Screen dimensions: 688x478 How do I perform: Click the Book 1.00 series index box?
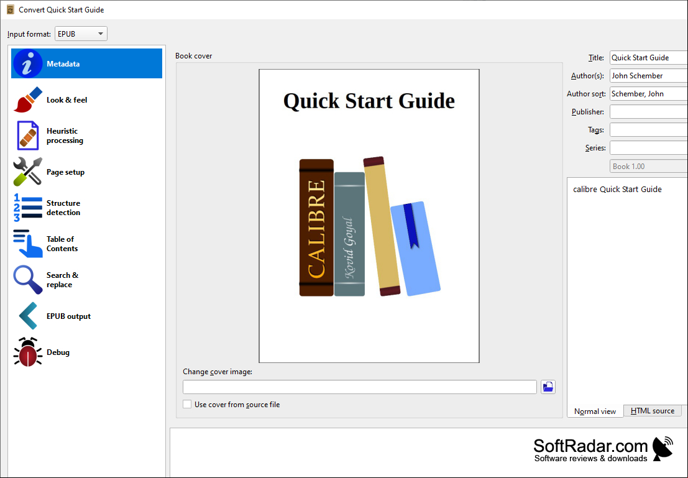tap(648, 166)
